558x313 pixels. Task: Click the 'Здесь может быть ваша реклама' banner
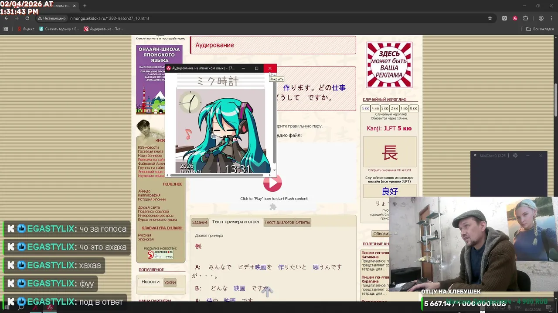point(389,65)
